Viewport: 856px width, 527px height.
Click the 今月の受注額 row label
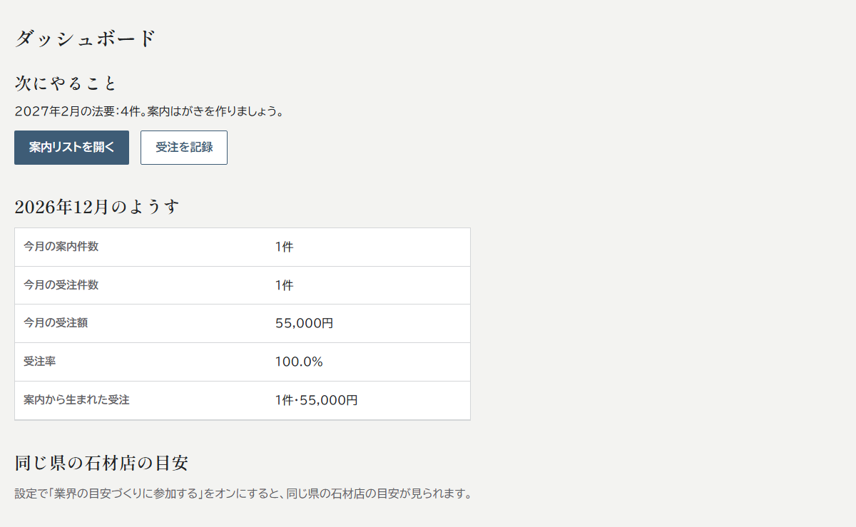pos(56,323)
